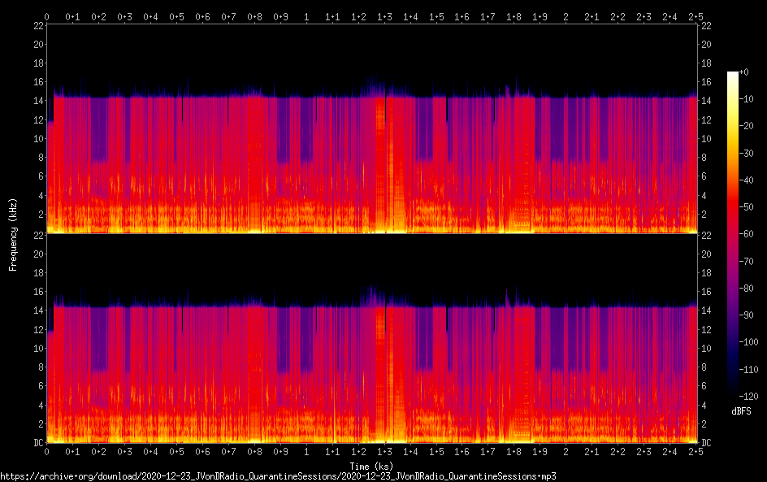Click the "dBFS" unit label under the color scale

(x=741, y=411)
